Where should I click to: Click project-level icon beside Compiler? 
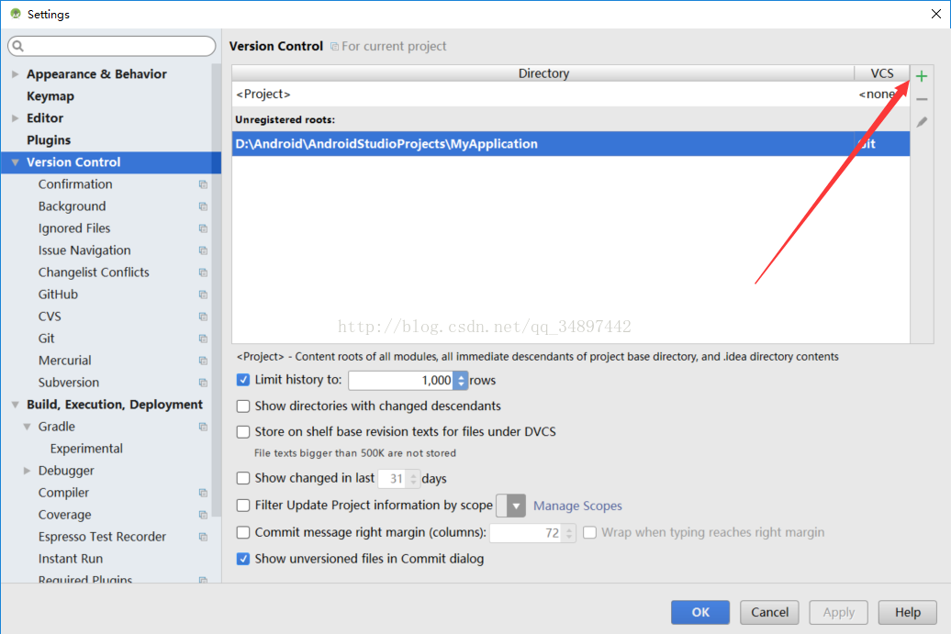point(203,493)
